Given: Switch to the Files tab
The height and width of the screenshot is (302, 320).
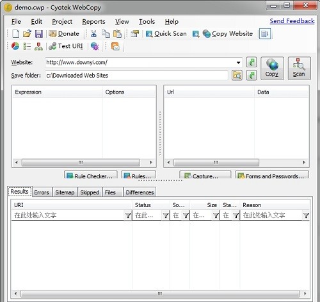Looking at the screenshot, I should tap(113, 192).
